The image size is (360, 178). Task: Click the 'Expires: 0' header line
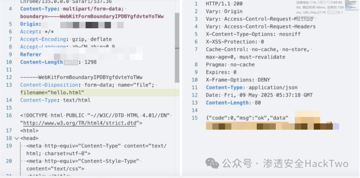pyautogui.click(x=221, y=72)
